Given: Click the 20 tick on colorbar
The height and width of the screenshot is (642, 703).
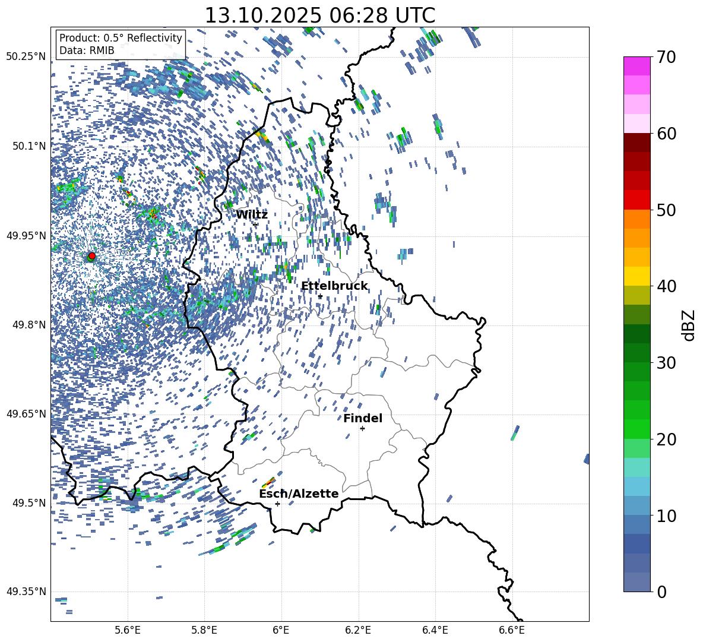Looking at the screenshot, I should tap(666, 439).
